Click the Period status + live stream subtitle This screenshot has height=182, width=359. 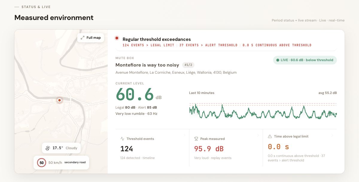(308, 20)
